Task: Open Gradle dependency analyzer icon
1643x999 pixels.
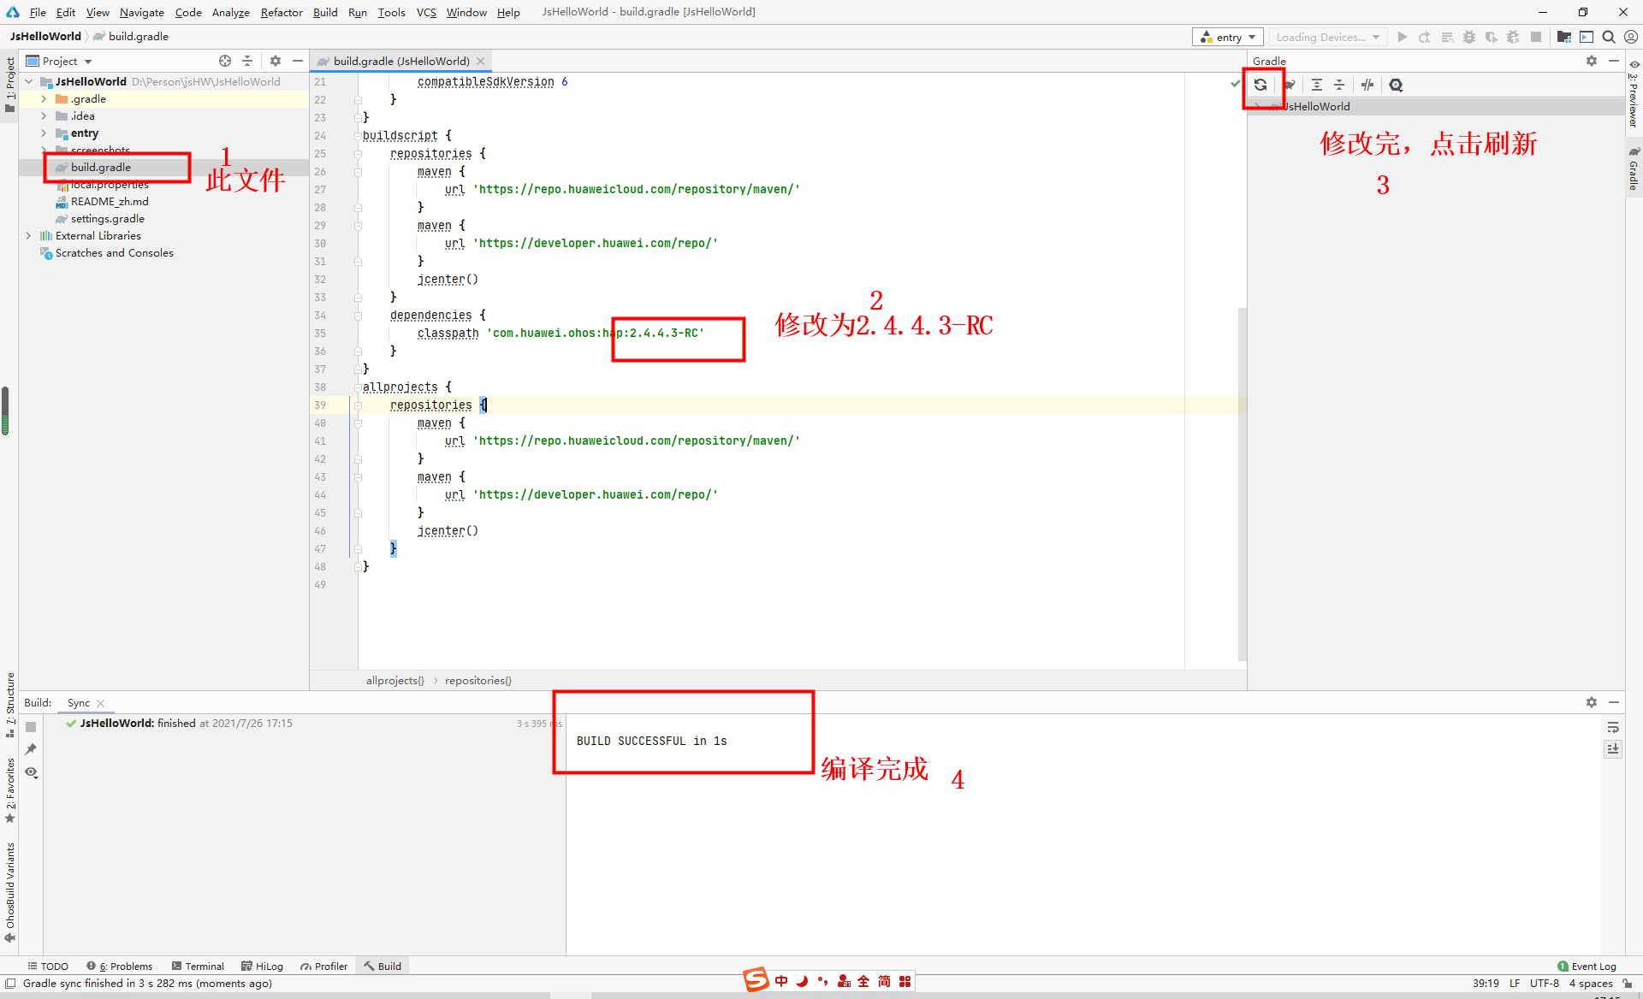Action: (1397, 85)
